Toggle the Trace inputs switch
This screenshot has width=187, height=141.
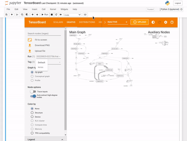[x=33, y=92]
